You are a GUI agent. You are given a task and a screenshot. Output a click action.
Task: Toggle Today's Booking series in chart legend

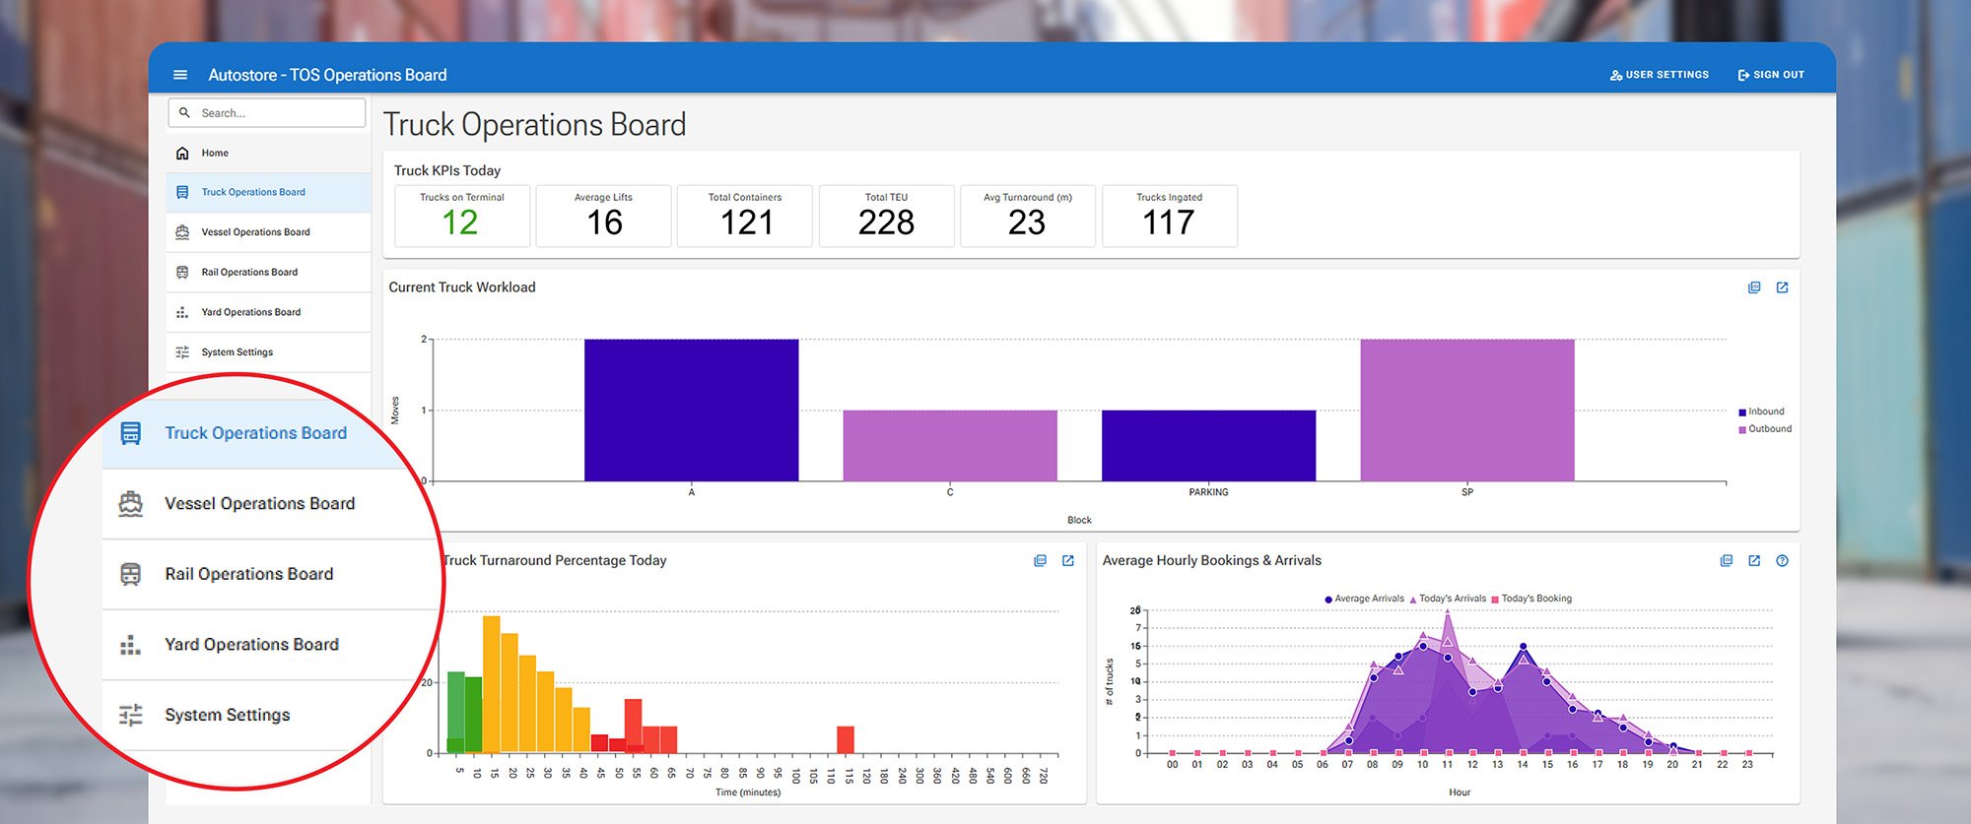[1535, 599]
